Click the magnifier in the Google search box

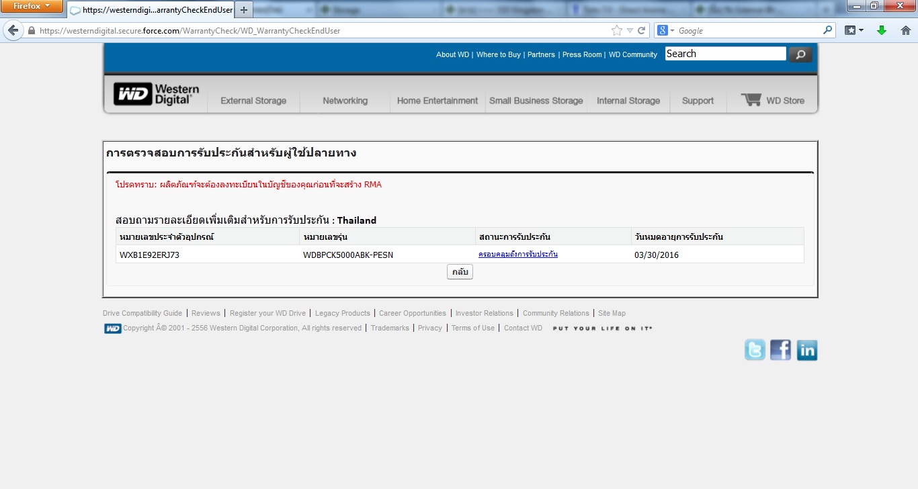click(x=828, y=30)
